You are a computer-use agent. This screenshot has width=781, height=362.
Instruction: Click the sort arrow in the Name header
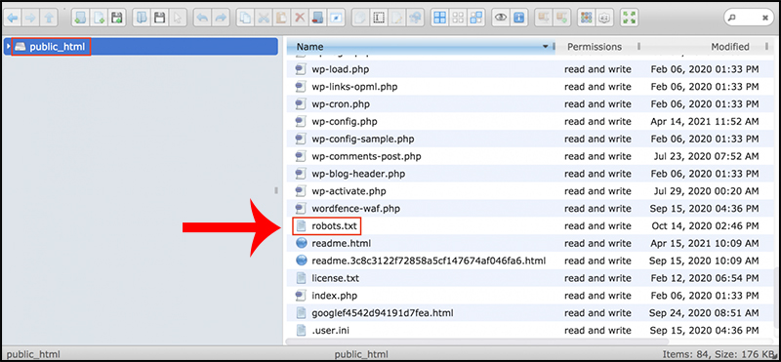[x=546, y=47]
